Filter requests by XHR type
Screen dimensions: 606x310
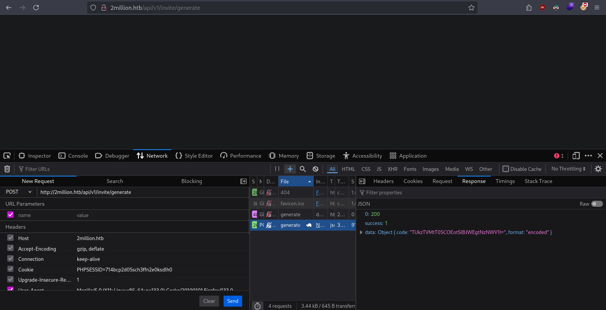393,169
